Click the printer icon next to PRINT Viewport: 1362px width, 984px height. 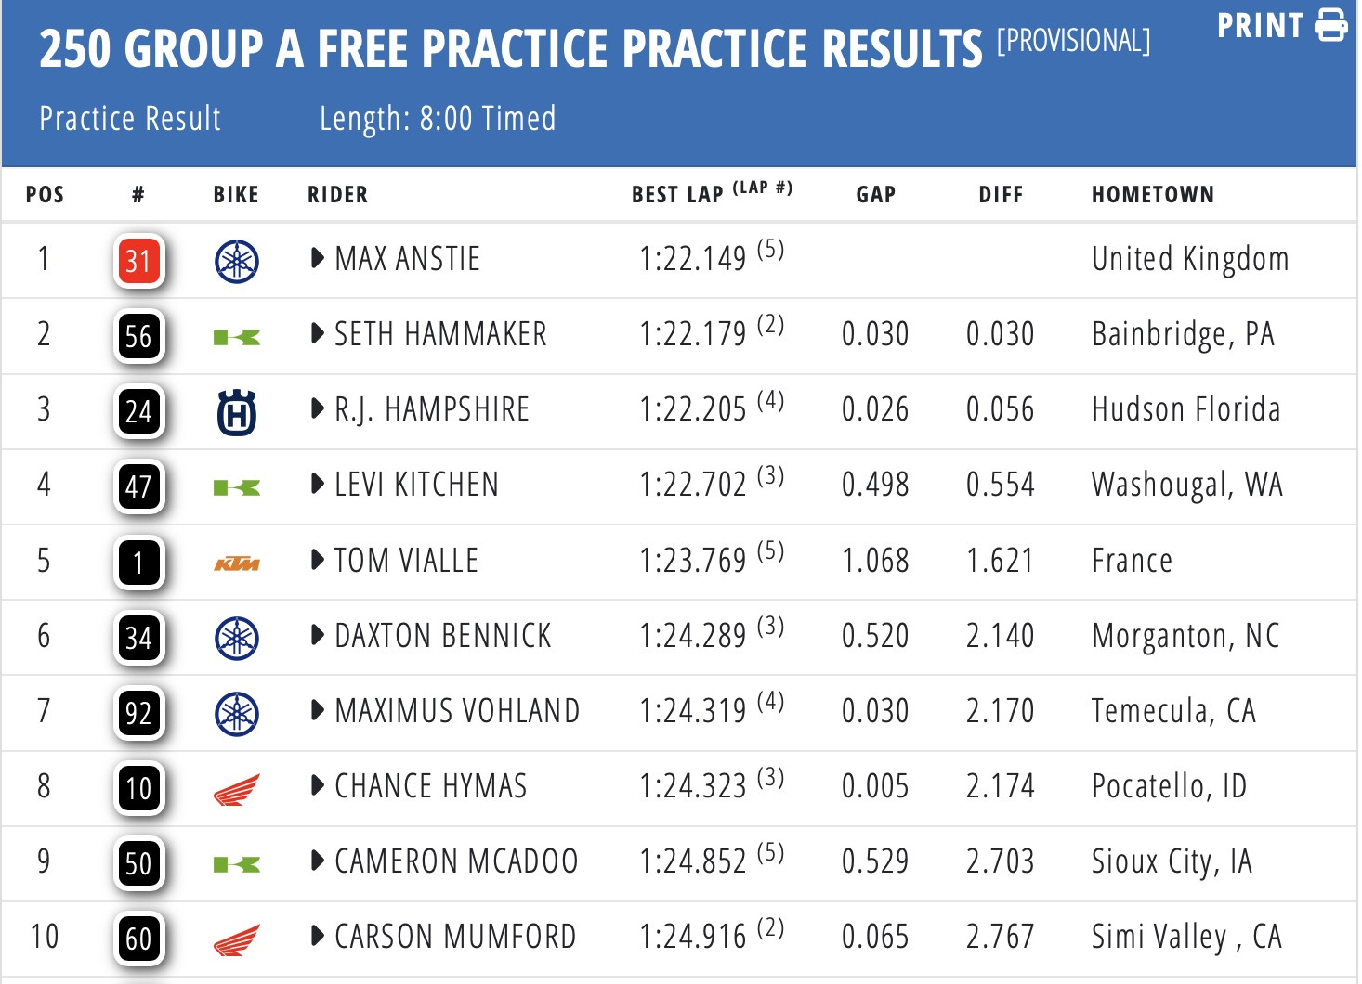click(x=1330, y=25)
